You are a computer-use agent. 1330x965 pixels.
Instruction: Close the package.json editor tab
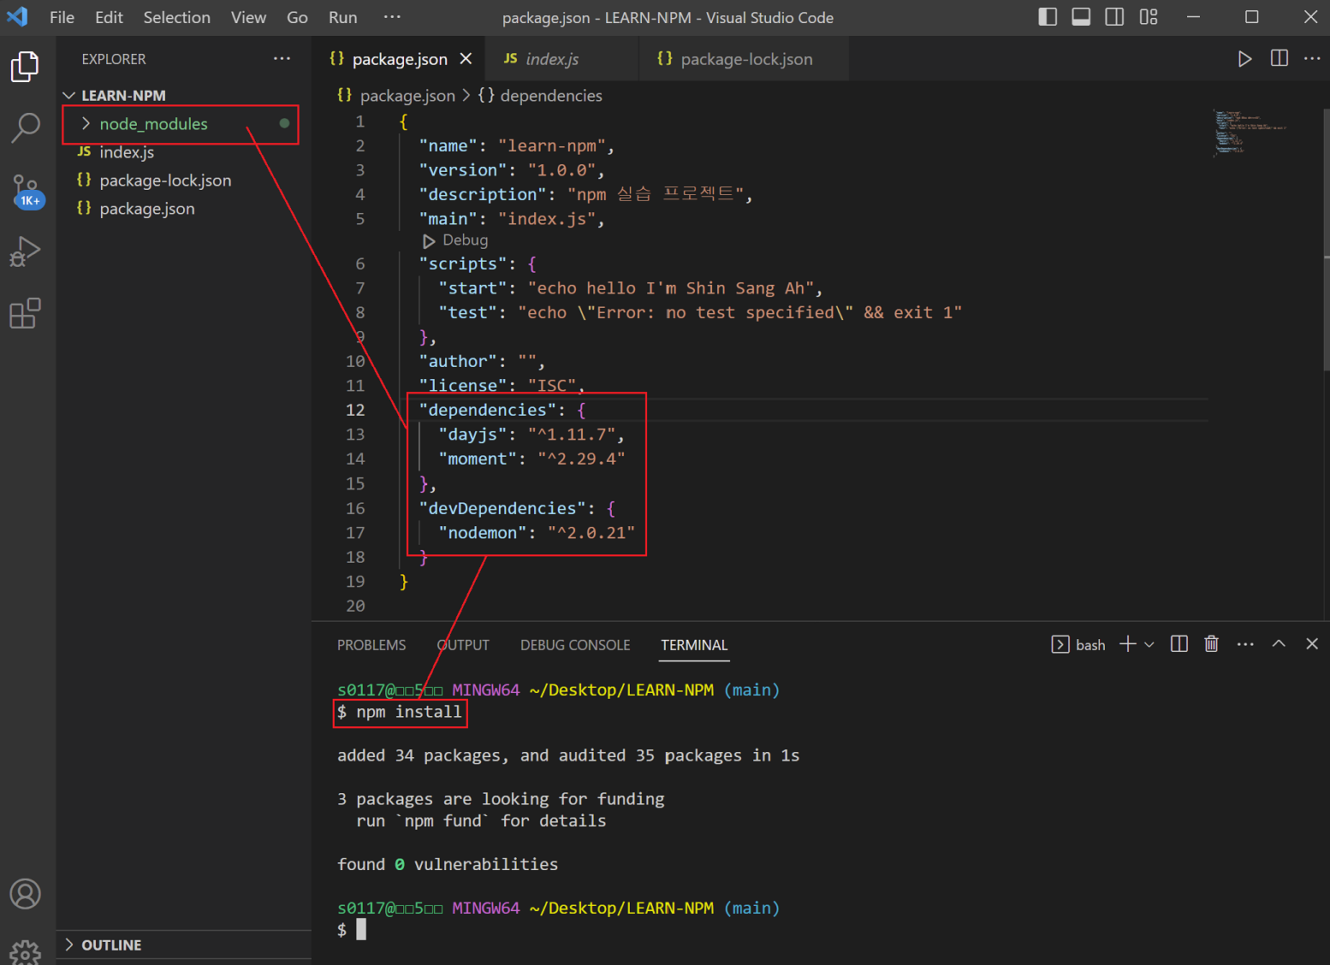tap(466, 58)
